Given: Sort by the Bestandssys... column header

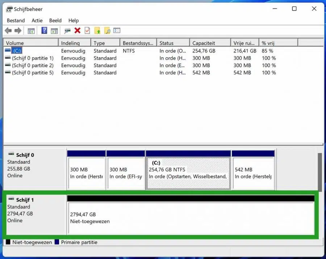Looking at the screenshot, I should (138, 43).
